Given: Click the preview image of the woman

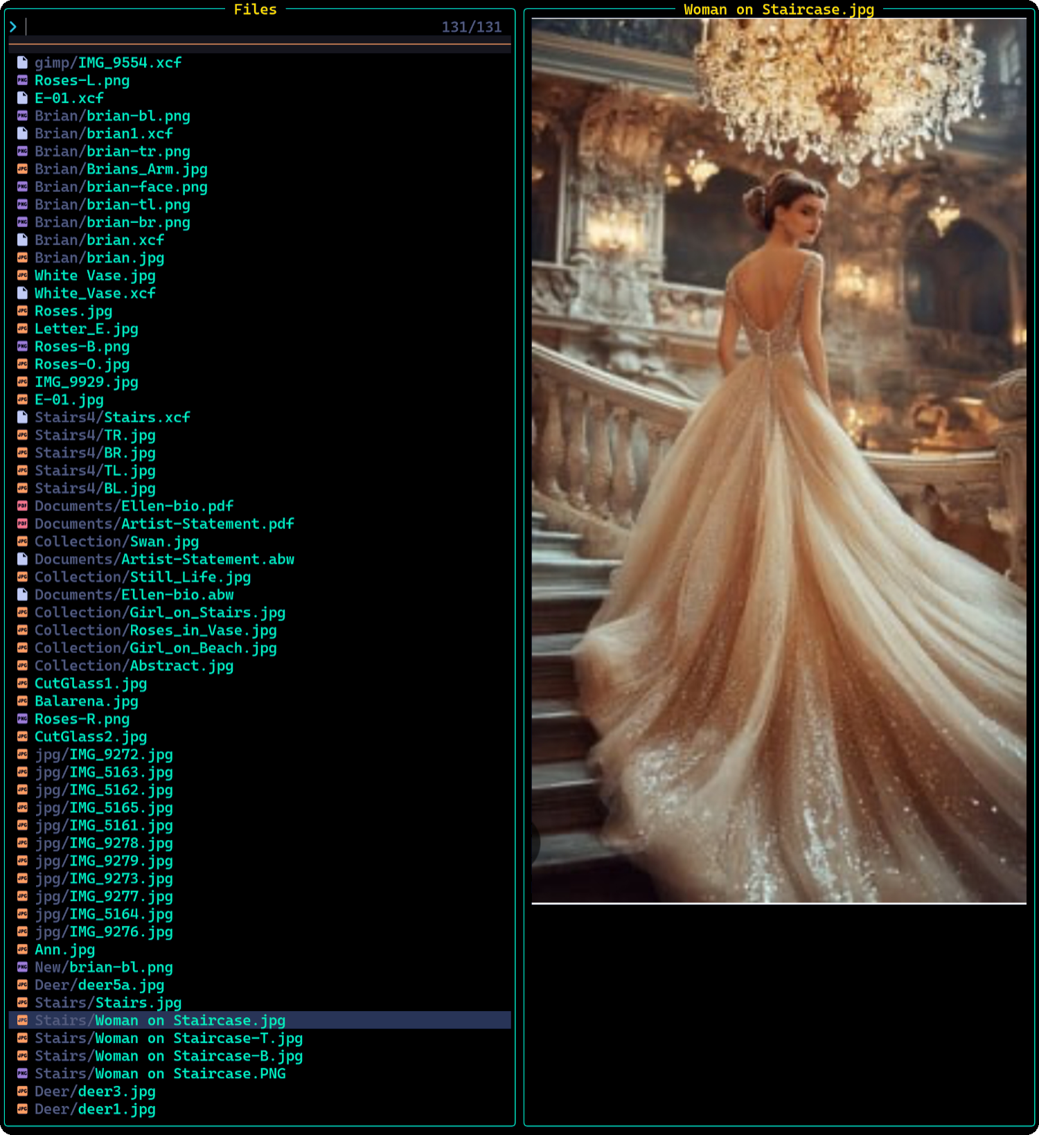Looking at the screenshot, I should pos(779,461).
